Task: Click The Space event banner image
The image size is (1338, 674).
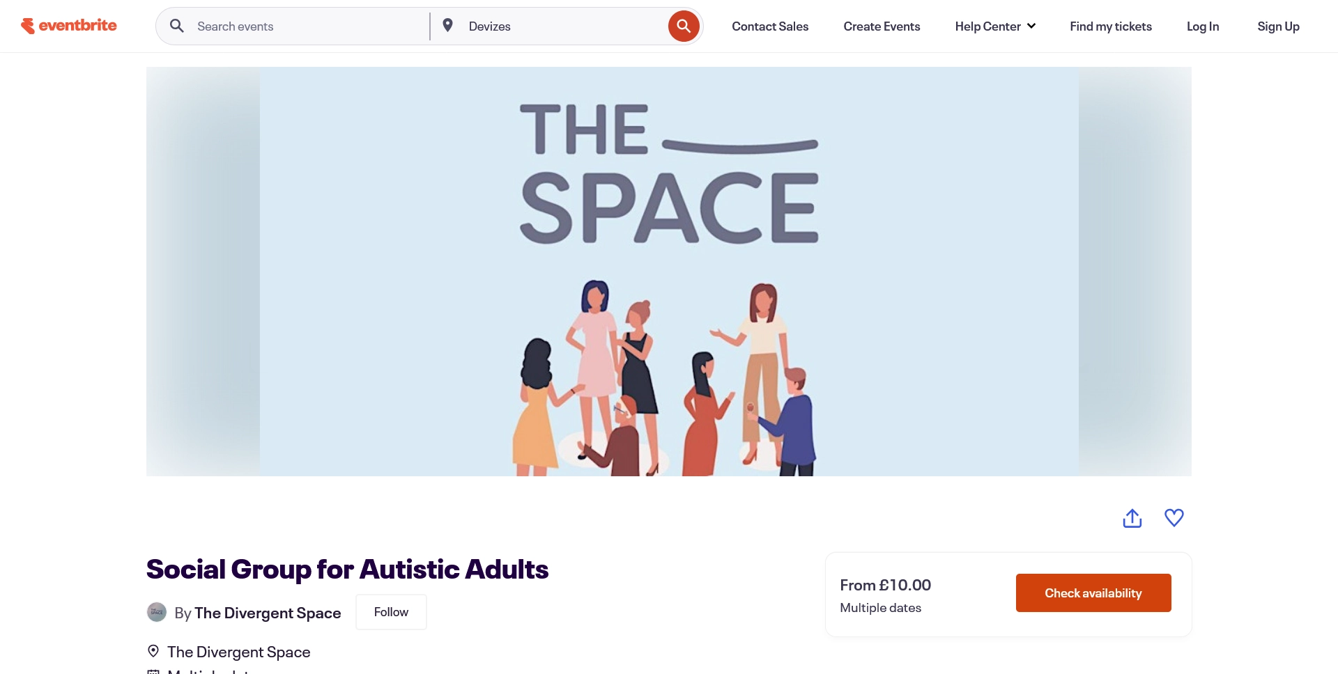Action: pos(669,272)
